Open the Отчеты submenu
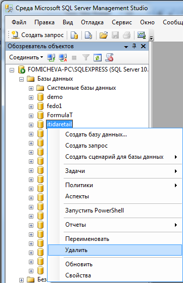Screen dimensions: 183x283 tap(115, 225)
